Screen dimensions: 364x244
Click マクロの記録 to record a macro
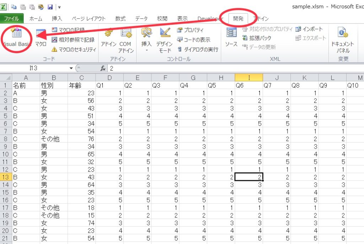68,30
